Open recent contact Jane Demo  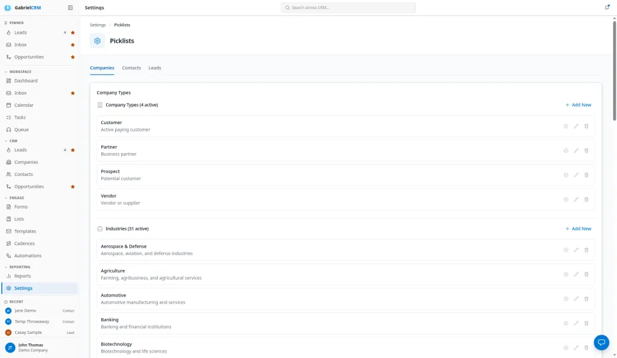pyautogui.click(x=39, y=311)
